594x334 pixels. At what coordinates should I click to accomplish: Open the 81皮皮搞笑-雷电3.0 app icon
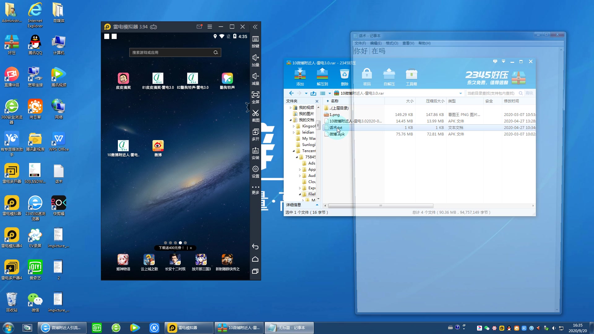[x=158, y=78]
